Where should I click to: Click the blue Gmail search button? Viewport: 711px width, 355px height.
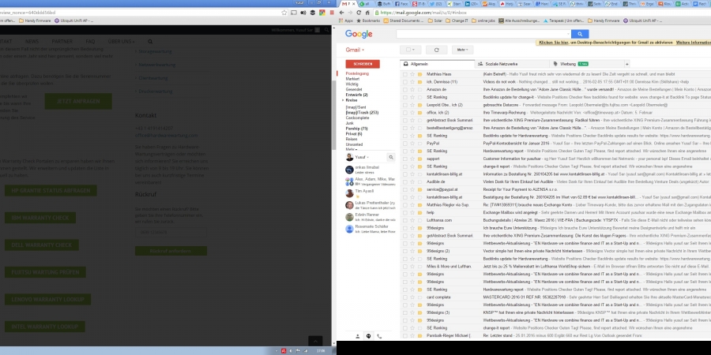580,34
